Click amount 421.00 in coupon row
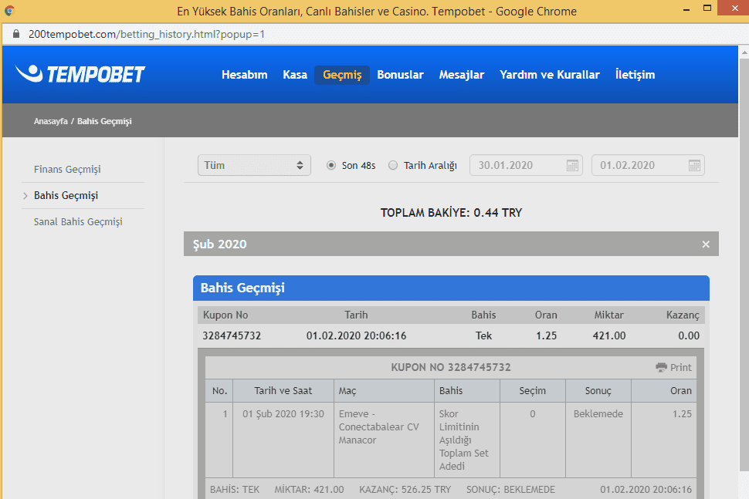The height and width of the screenshot is (499, 749). point(609,335)
